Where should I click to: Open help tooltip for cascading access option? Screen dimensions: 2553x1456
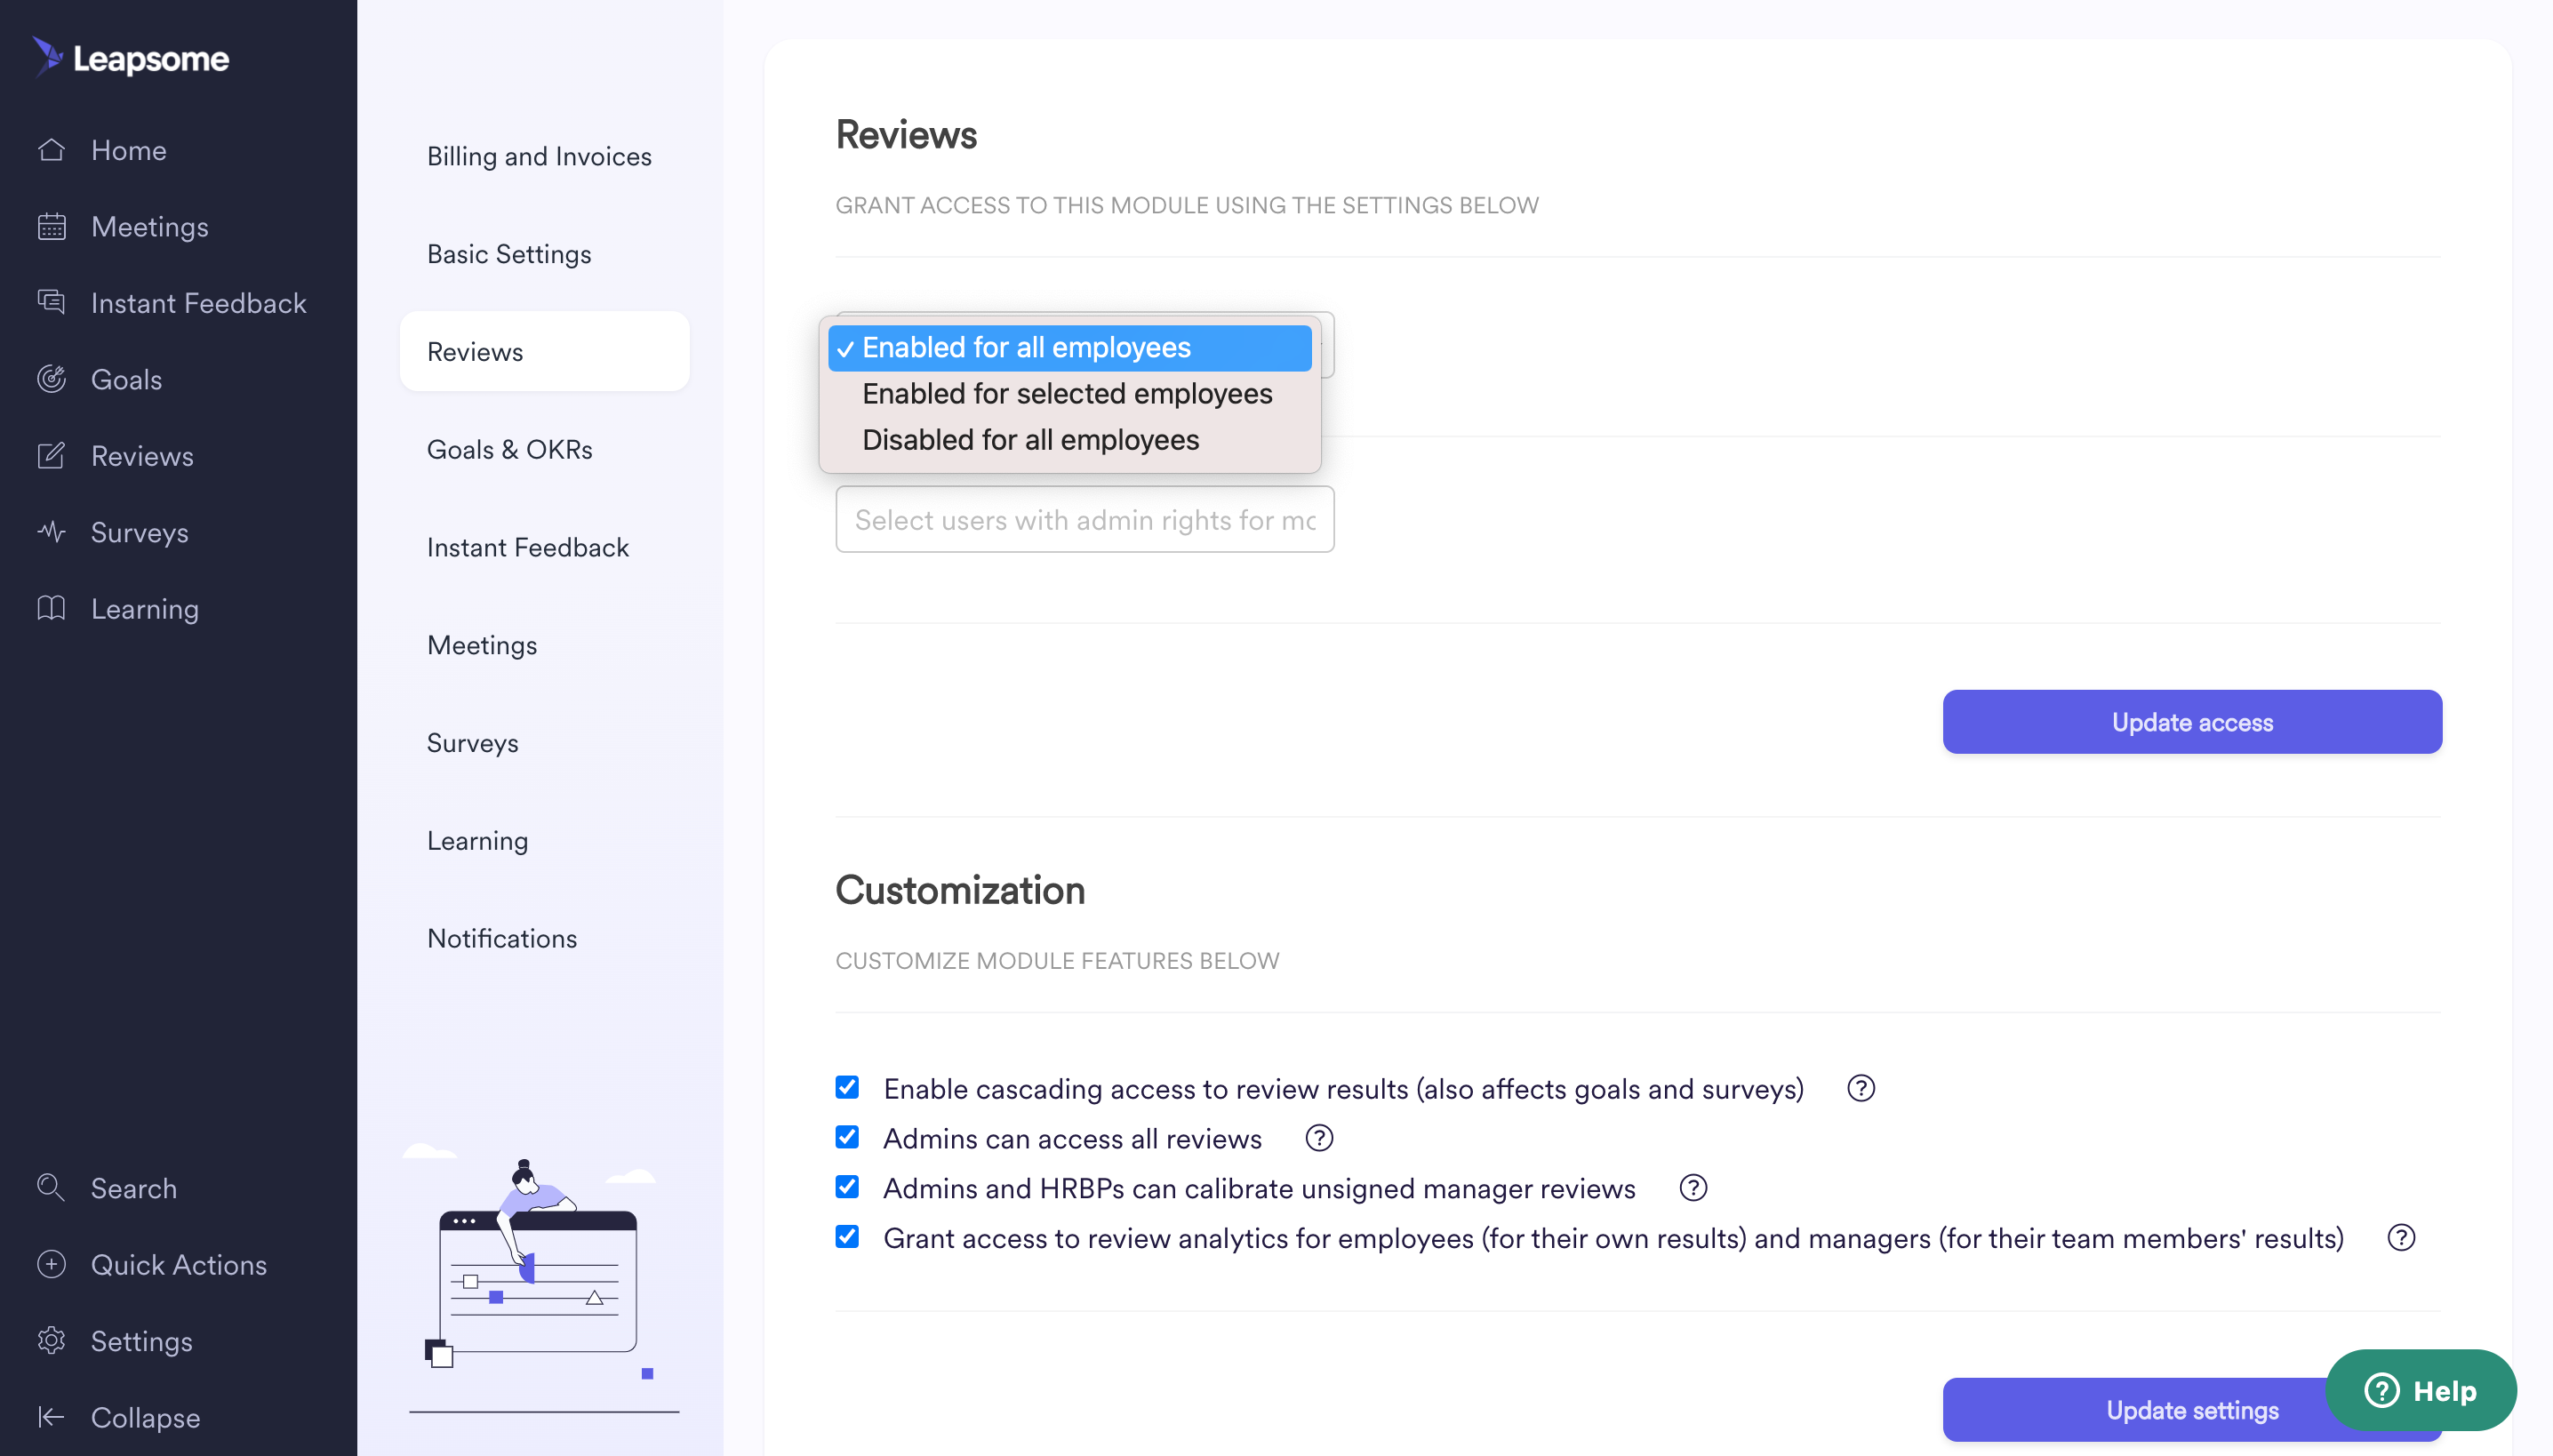tap(1860, 1088)
